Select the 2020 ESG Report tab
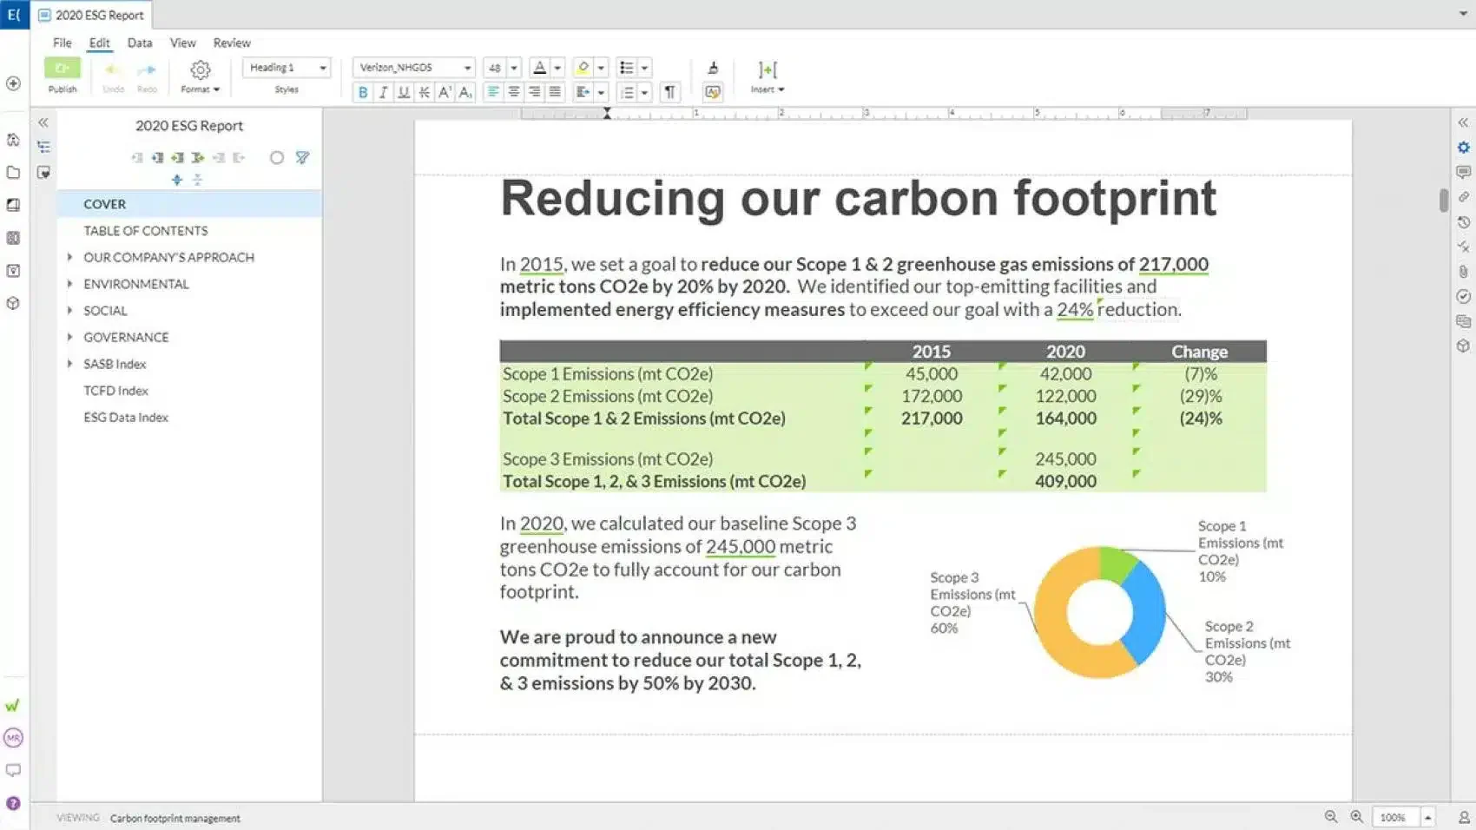Viewport: 1476px width, 830px height. 91,15
